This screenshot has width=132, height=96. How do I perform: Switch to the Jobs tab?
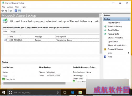[5, 31]
